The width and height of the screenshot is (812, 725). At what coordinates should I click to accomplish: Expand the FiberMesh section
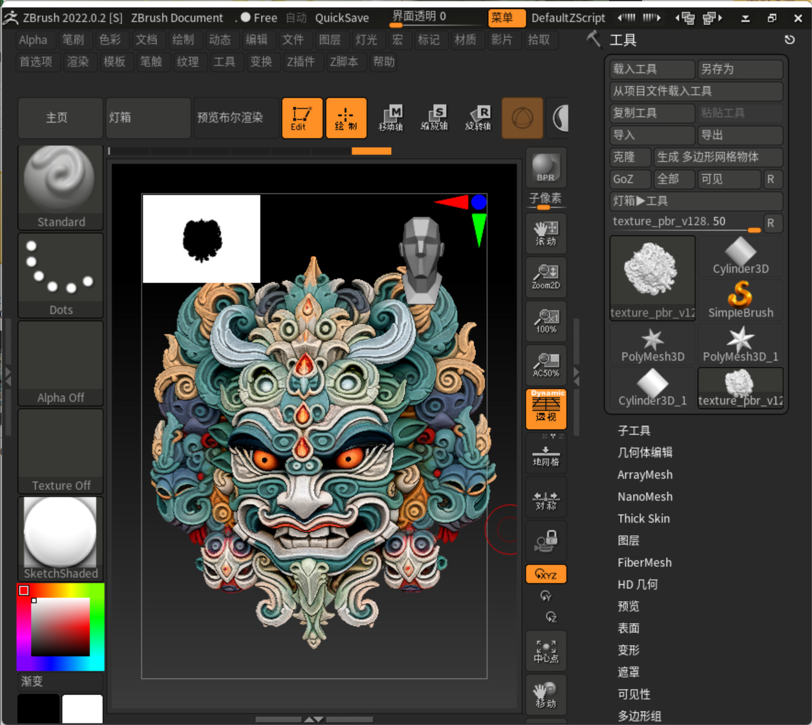(x=645, y=563)
